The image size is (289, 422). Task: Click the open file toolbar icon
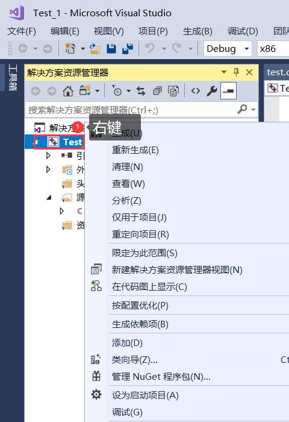(95, 49)
